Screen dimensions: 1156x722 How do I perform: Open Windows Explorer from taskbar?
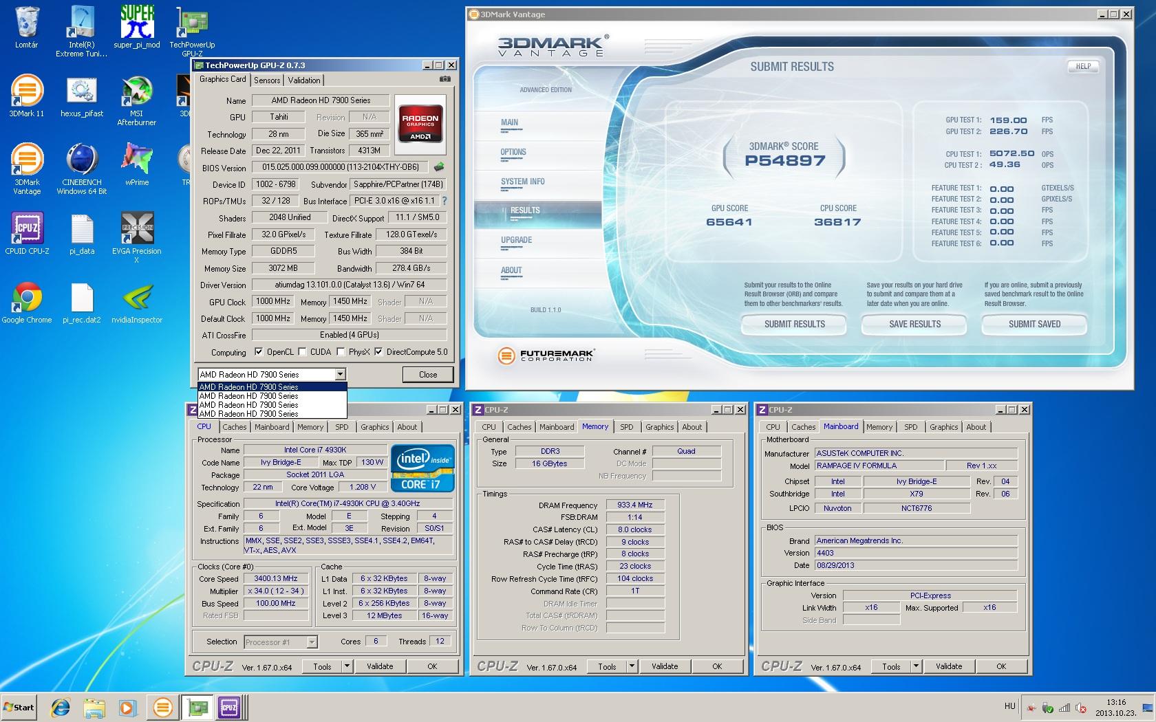point(94,707)
